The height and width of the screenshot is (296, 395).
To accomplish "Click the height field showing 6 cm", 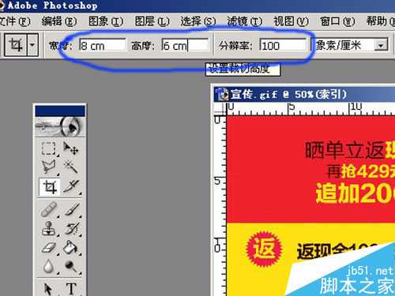I will [x=185, y=45].
